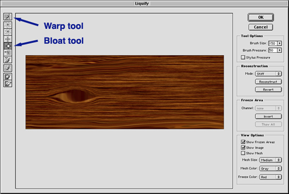This screenshot has width=289, height=194.
Task: Open the Brush Pressure slider arrow
Action: click(280, 50)
